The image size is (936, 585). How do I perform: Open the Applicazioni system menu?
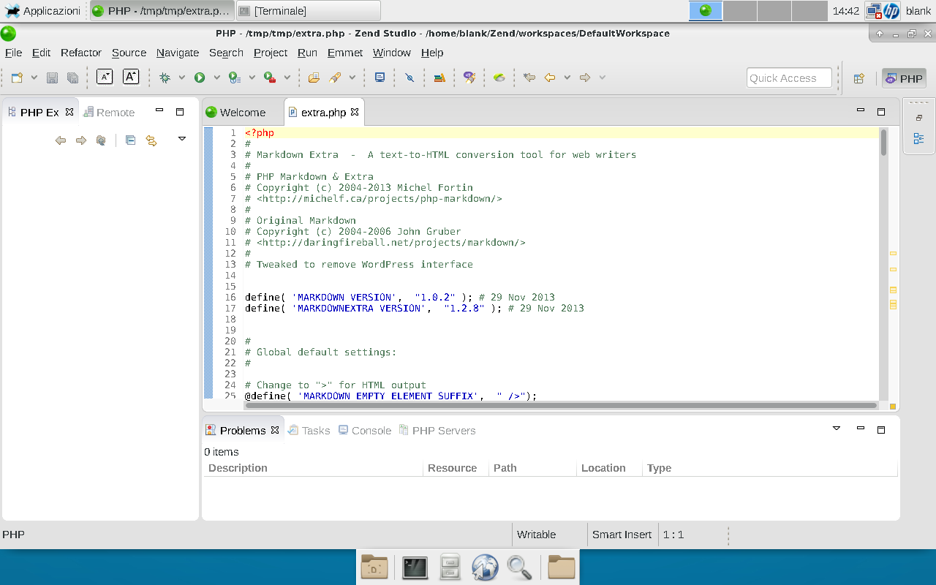point(43,10)
